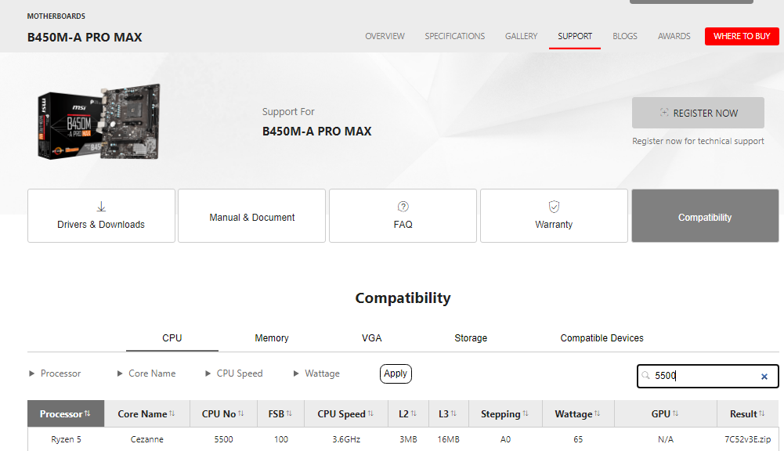Viewport: 784px width, 451px height.
Task: Click the MOTHERBOARDS breadcrumb link
Action: click(x=56, y=16)
